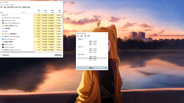The height and width of the screenshot is (103, 184).
Task: Switch to the 用户 tab
Action: [x=20, y=7]
